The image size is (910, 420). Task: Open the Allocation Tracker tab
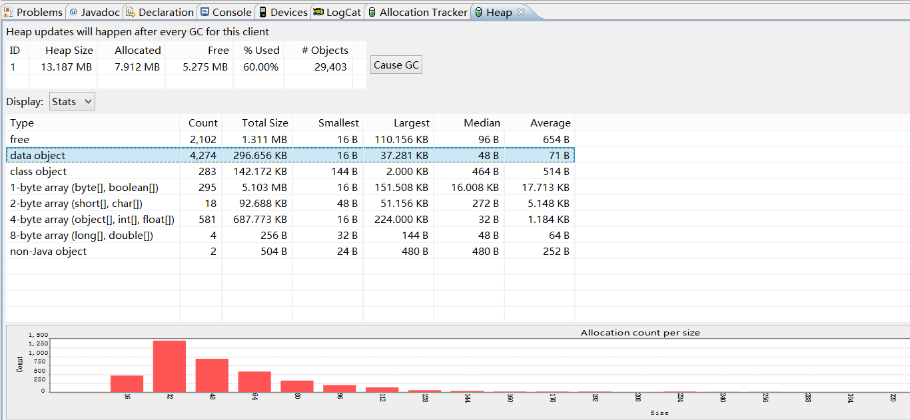418,12
